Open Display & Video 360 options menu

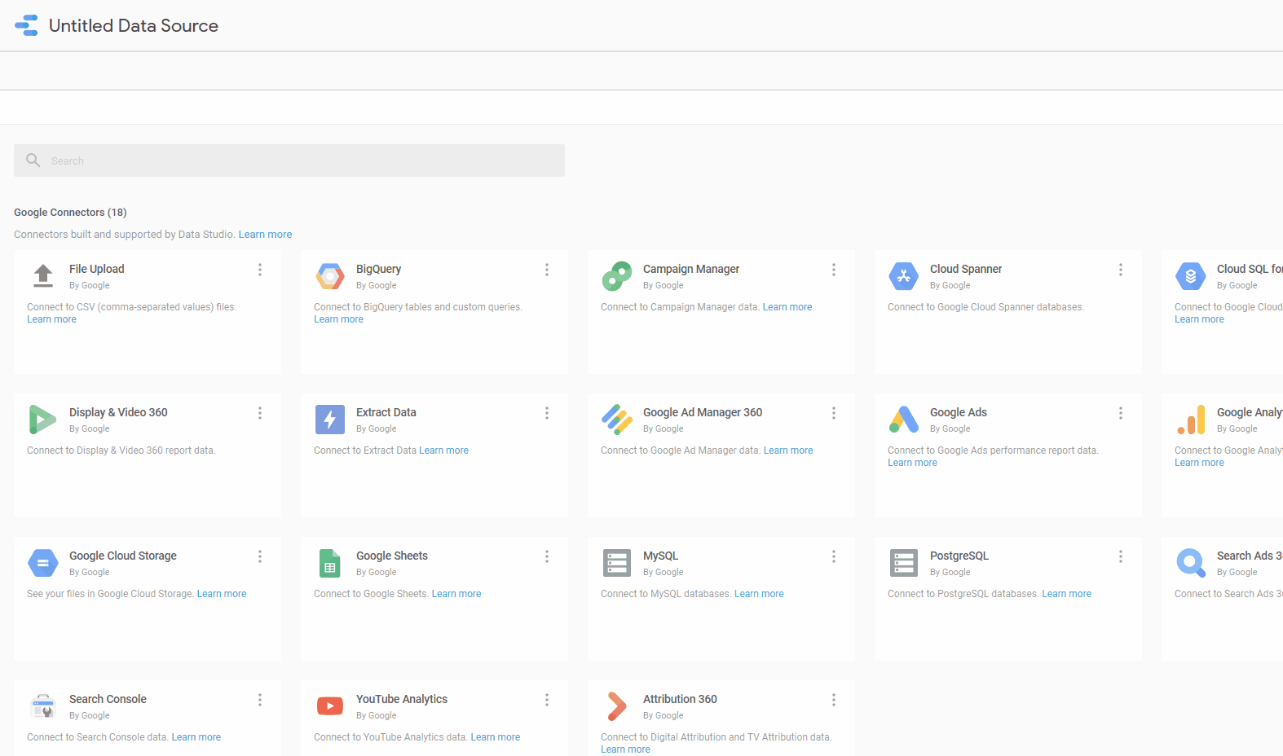[260, 413]
